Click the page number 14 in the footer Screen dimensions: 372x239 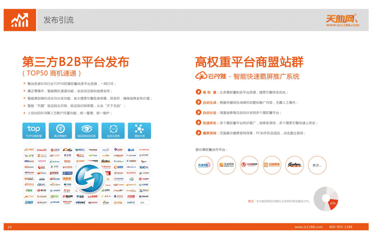(9, 227)
